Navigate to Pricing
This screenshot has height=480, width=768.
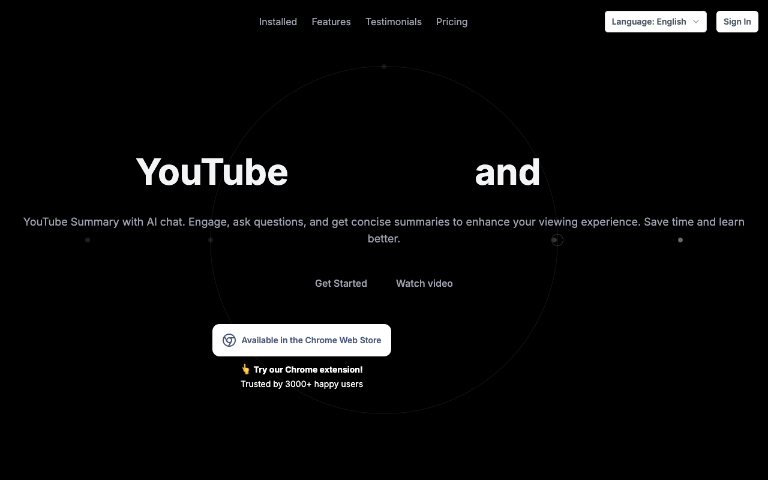pos(452,22)
